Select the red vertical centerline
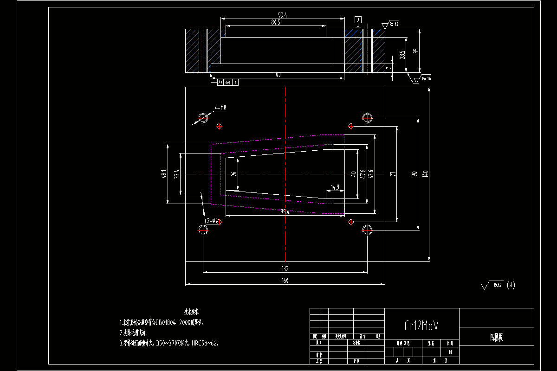The height and width of the screenshot is (371, 557). pyautogui.click(x=285, y=174)
